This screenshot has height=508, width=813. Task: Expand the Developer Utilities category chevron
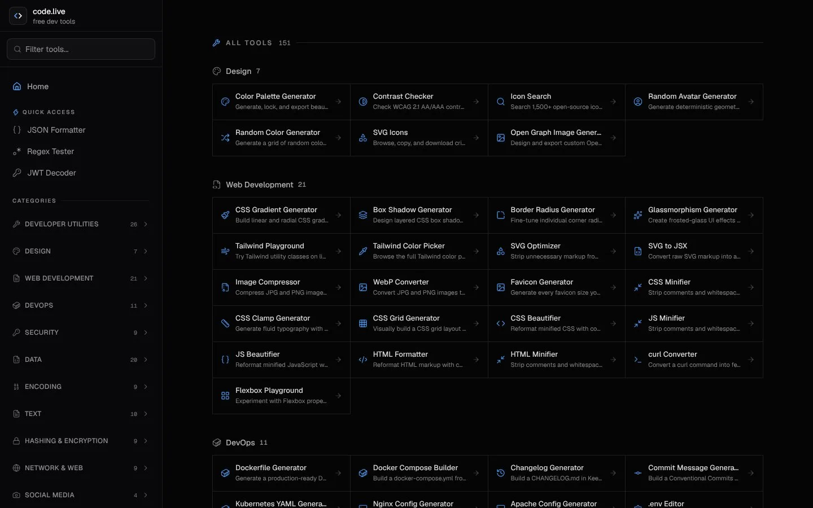(146, 224)
